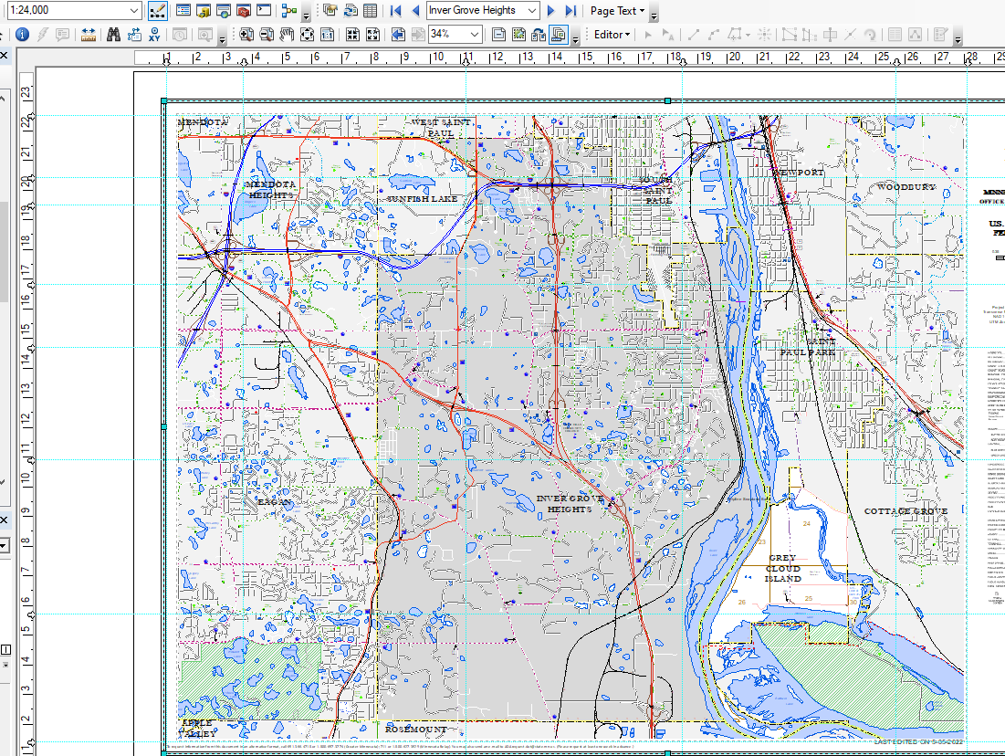Open the Python window

(x=264, y=11)
